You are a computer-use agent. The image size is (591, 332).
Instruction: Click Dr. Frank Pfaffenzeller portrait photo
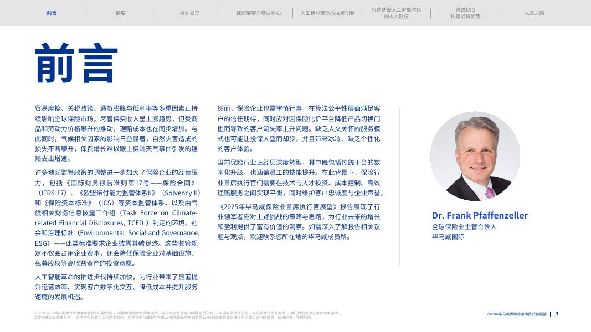point(475,156)
